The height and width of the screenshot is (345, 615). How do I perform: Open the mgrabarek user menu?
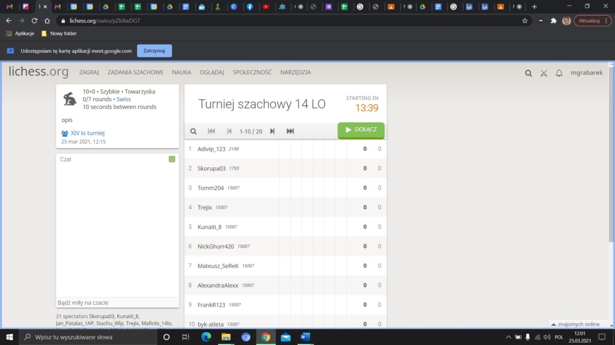click(x=586, y=73)
